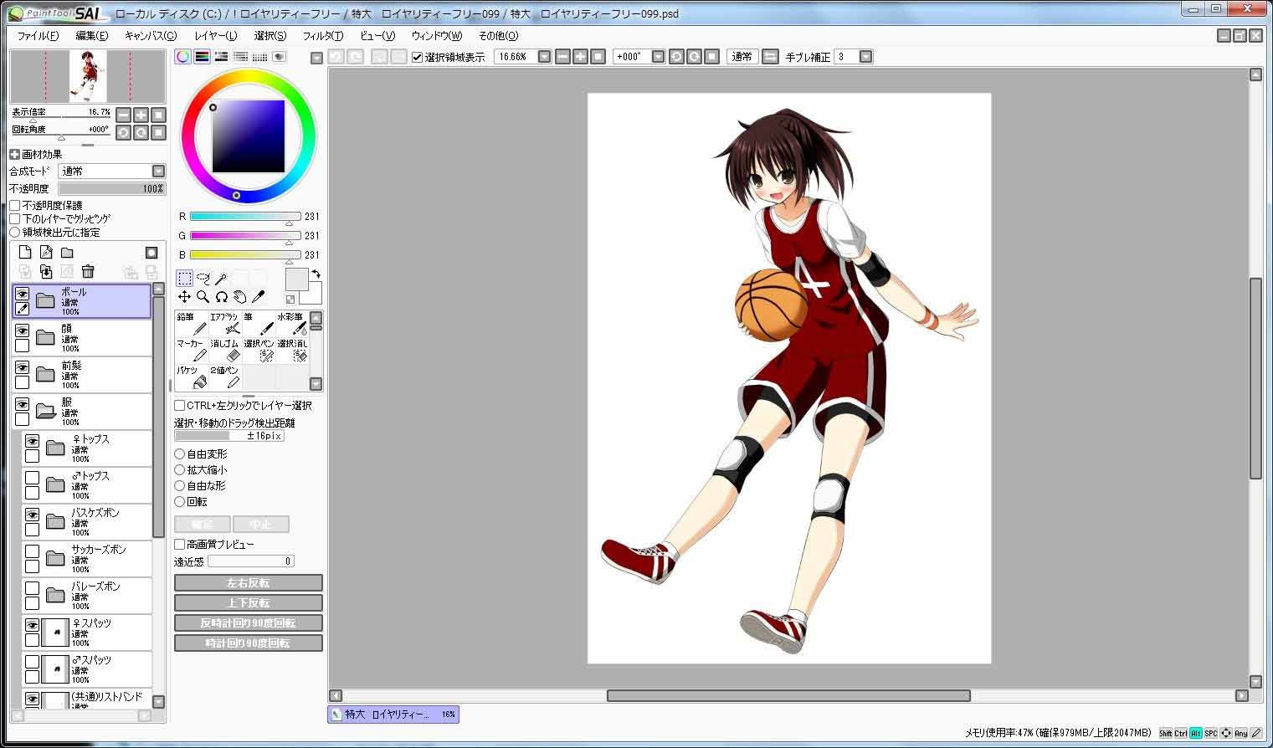
Task: Open the 手ブレ補正 stabilizer dropdown
Action: 865,57
